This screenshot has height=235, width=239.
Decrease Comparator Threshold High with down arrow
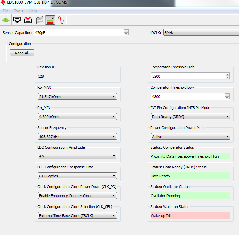[x=227, y=78]
